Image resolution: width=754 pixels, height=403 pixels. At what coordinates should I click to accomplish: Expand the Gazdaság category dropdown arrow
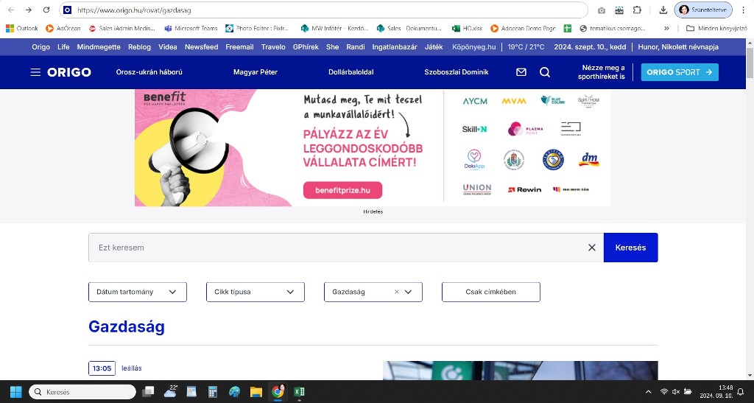pyautogui.click(x=408, y=292)
